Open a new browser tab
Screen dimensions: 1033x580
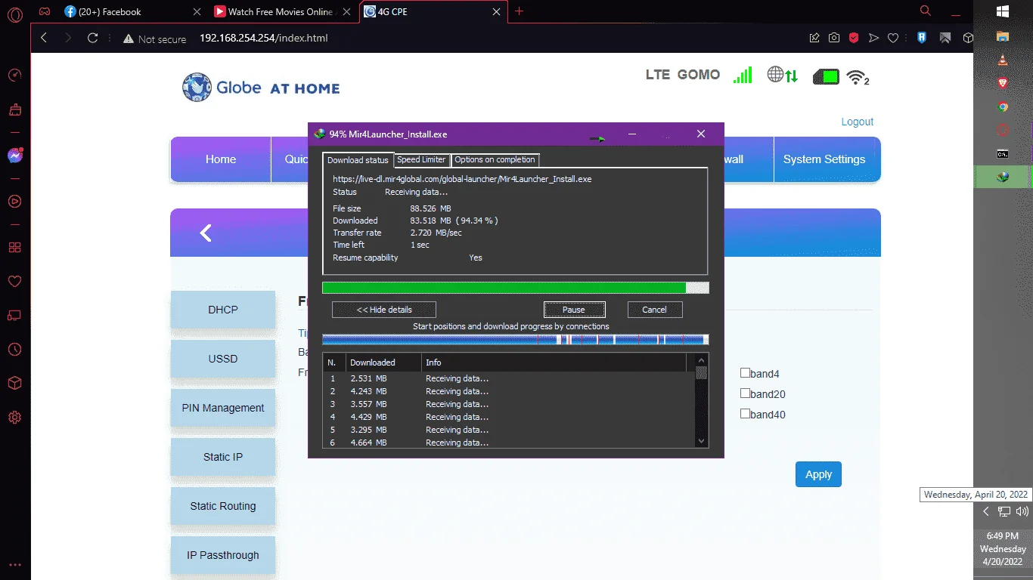[x=519, y=11]
